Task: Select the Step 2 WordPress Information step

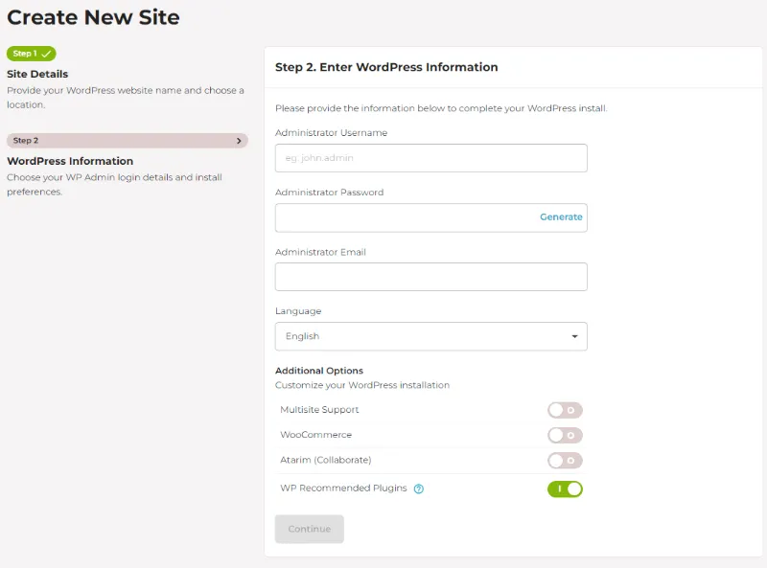Action: pyautogui.click(x=125, y=141)
